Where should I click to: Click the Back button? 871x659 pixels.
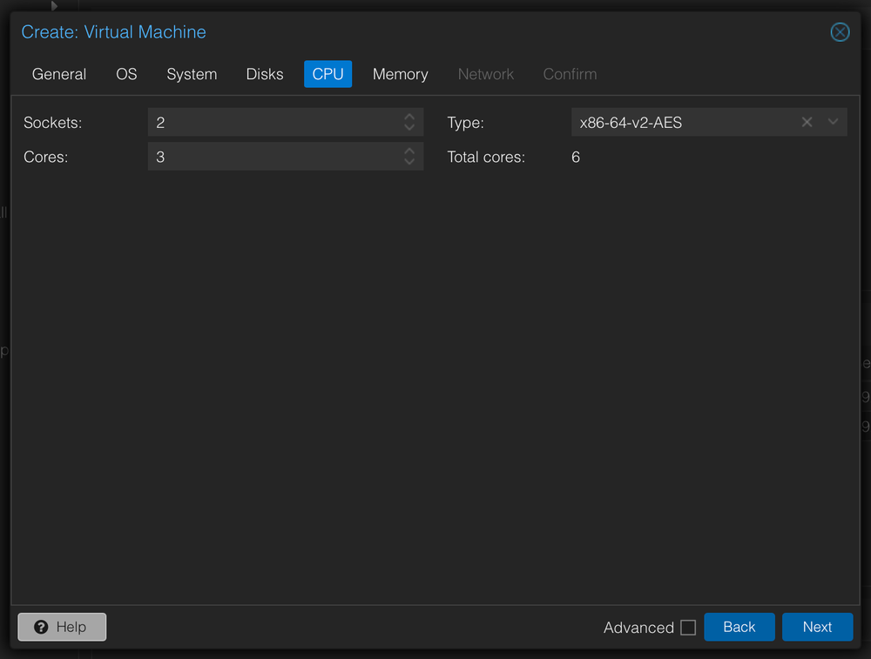click(739, 627)
